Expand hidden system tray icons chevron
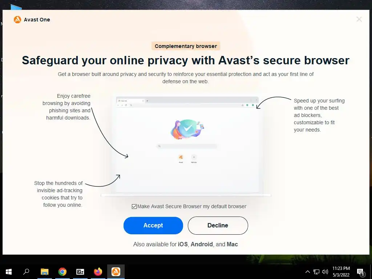This screenshot has width=372, height=279. tap(307, 272)
